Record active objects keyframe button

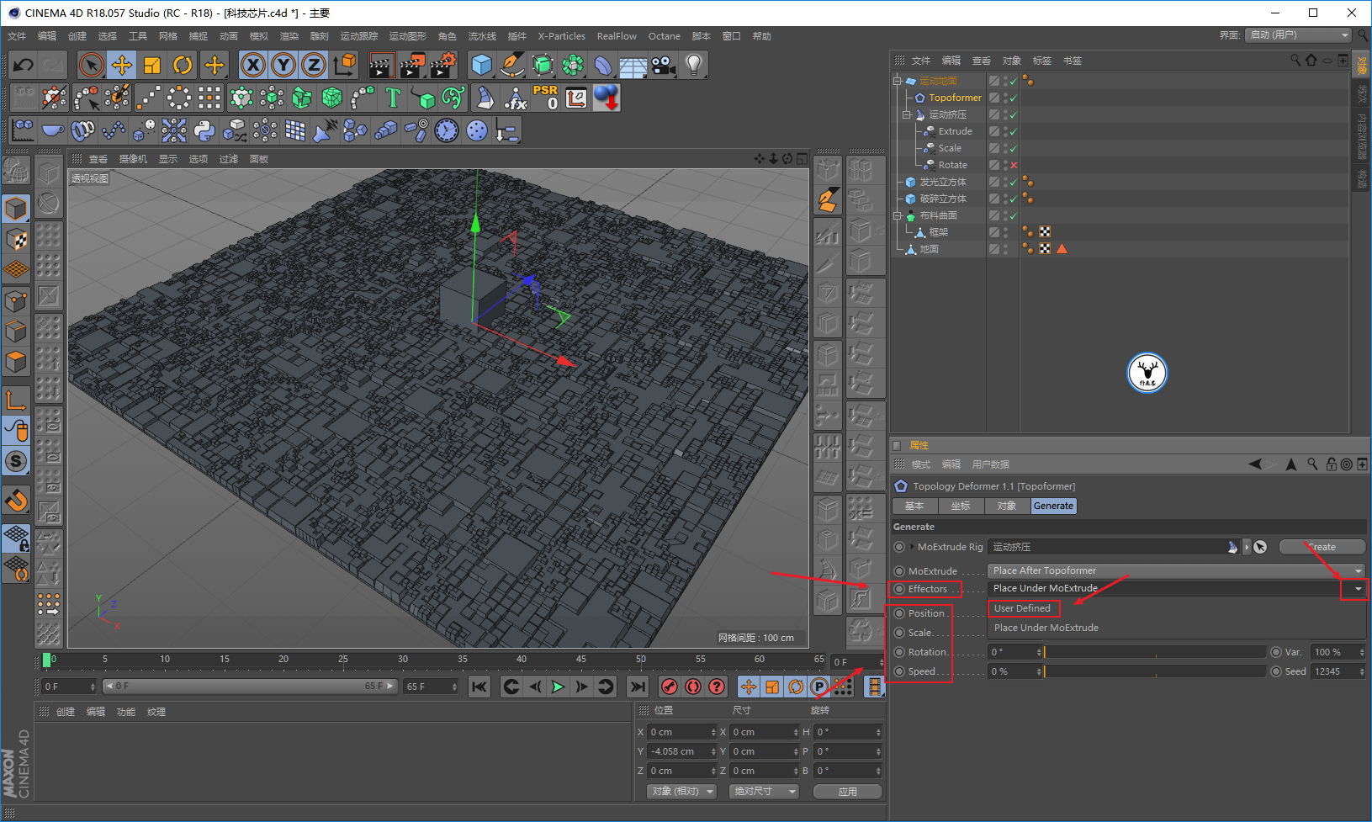pos(669,687)
